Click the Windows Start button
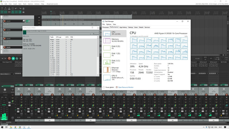 (x=2, y=127)
